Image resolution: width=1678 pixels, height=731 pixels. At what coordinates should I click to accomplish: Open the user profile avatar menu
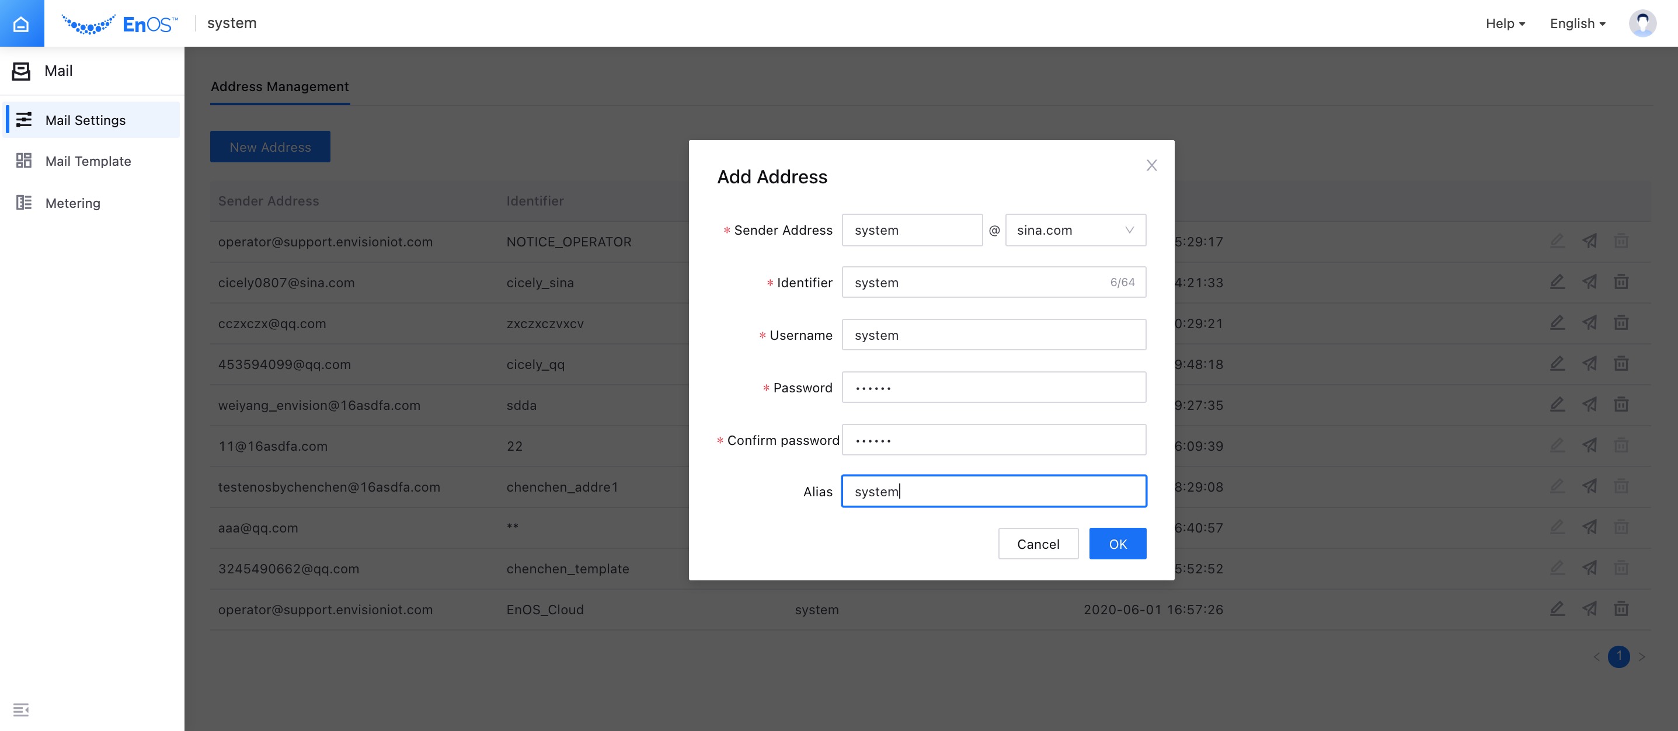click(x=1643, y=23)
